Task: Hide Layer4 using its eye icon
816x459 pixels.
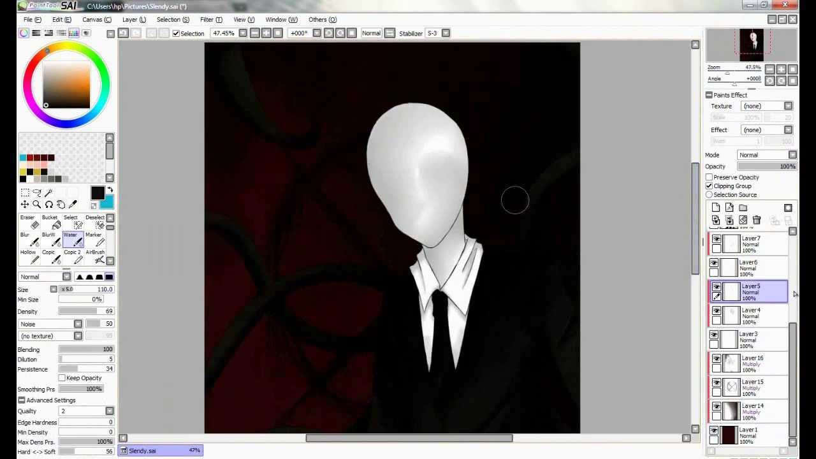Action: click(x=717, y=311)
